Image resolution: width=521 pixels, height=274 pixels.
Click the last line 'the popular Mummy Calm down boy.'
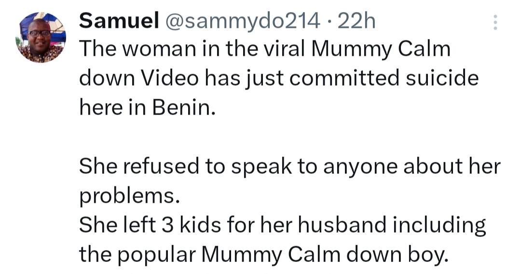pyautogui.click(x=263, y=254)
